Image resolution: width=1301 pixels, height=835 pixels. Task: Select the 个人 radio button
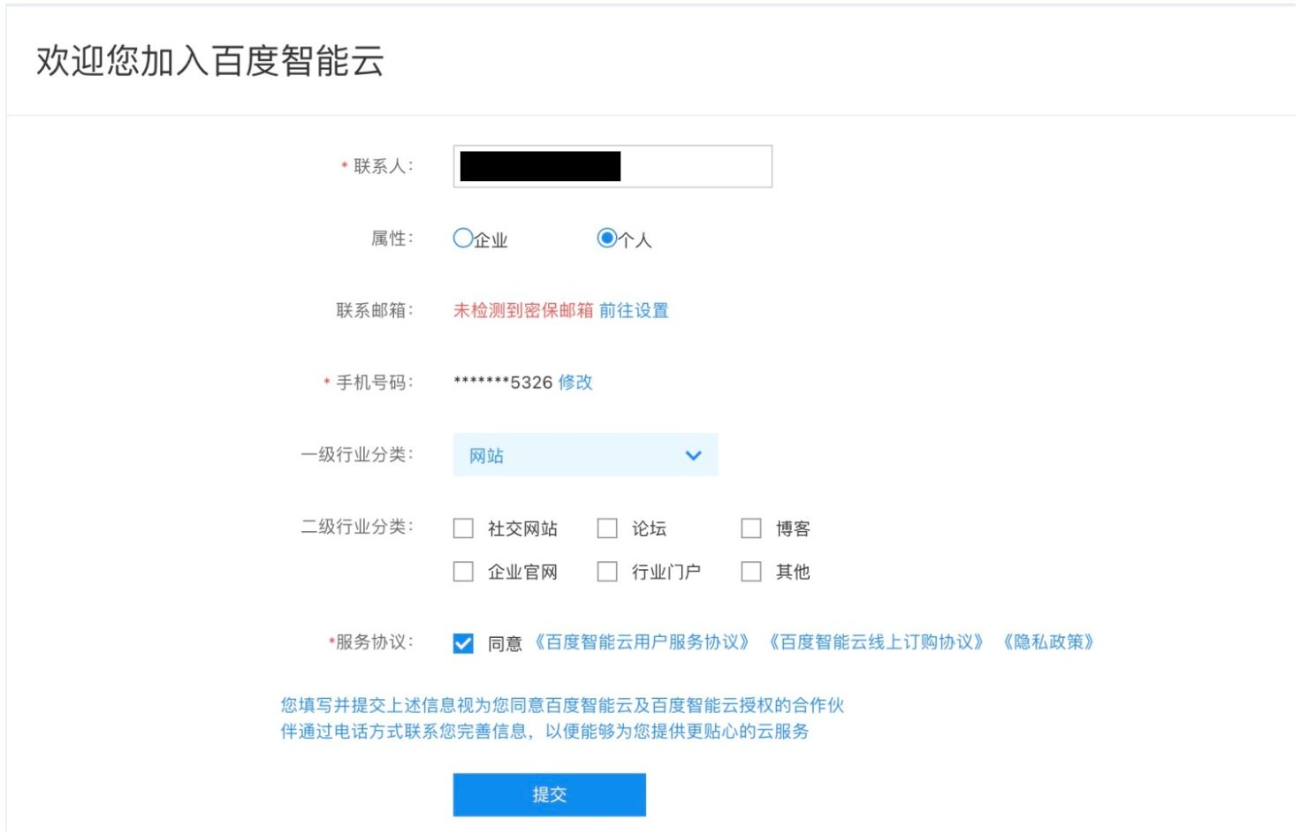(607, 239)
